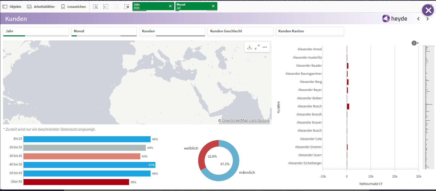This screenshot has height=191, width=436.
Task: Open the Objekte panel
Action: 12,7
